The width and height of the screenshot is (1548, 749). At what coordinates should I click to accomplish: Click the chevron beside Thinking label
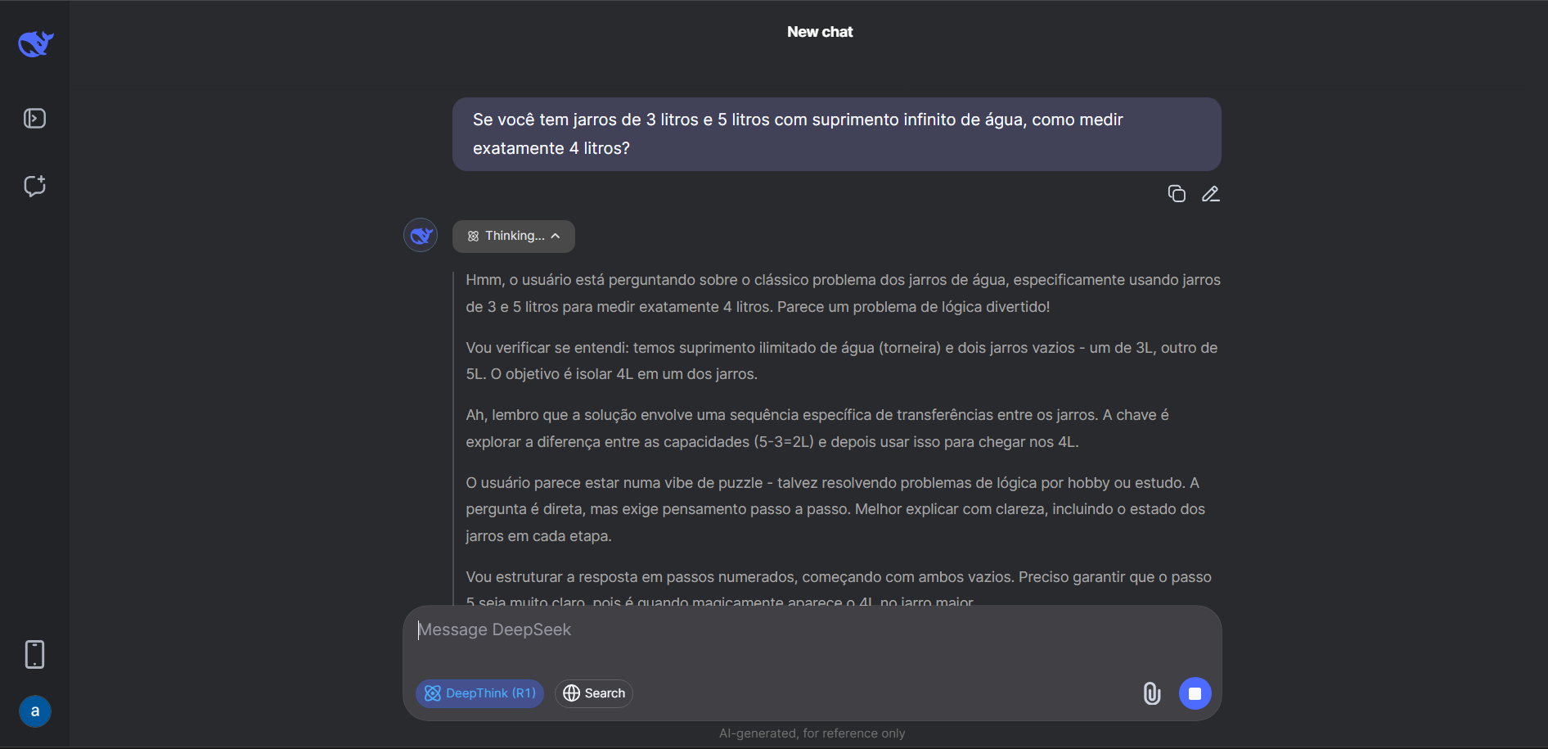[556, 236]
